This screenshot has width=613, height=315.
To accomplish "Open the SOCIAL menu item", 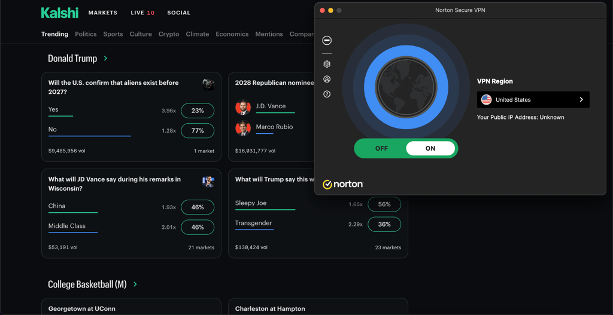I will [x=178, y=13].
